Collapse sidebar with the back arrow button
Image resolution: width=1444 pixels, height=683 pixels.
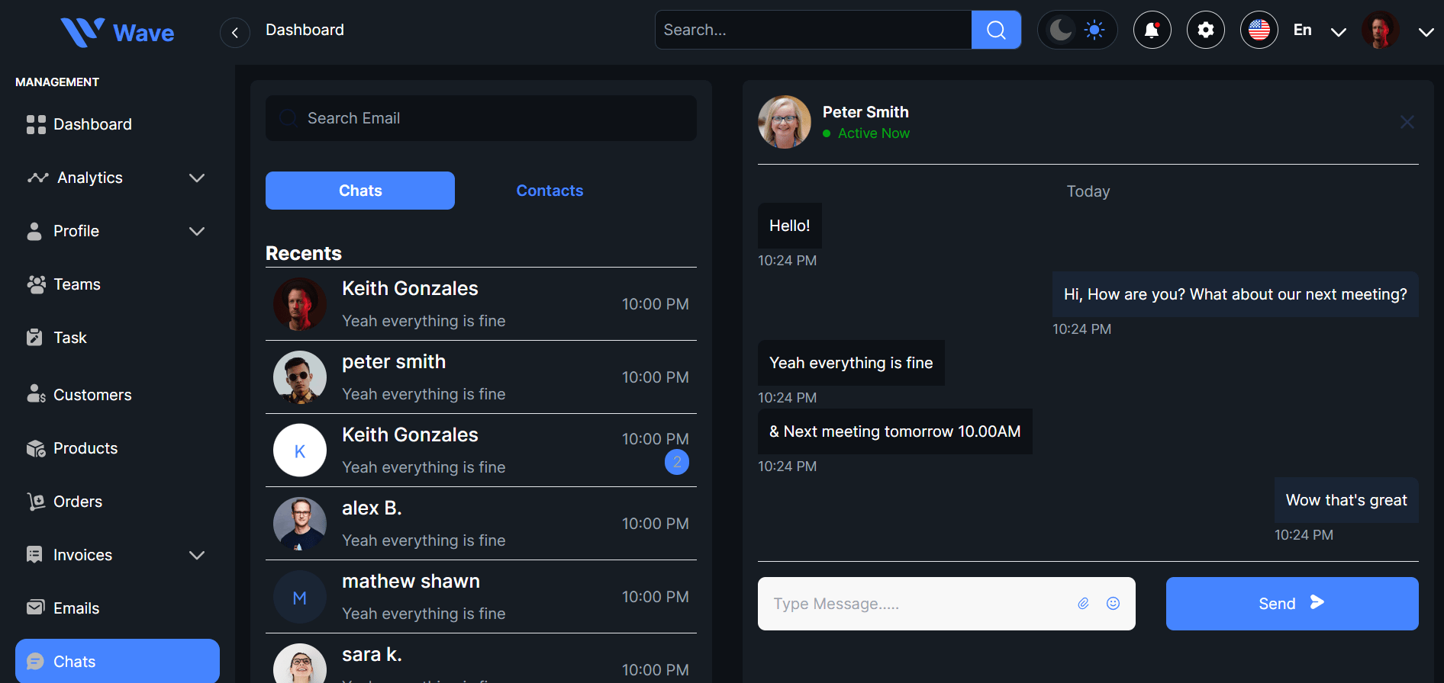[x=235, y=33]
